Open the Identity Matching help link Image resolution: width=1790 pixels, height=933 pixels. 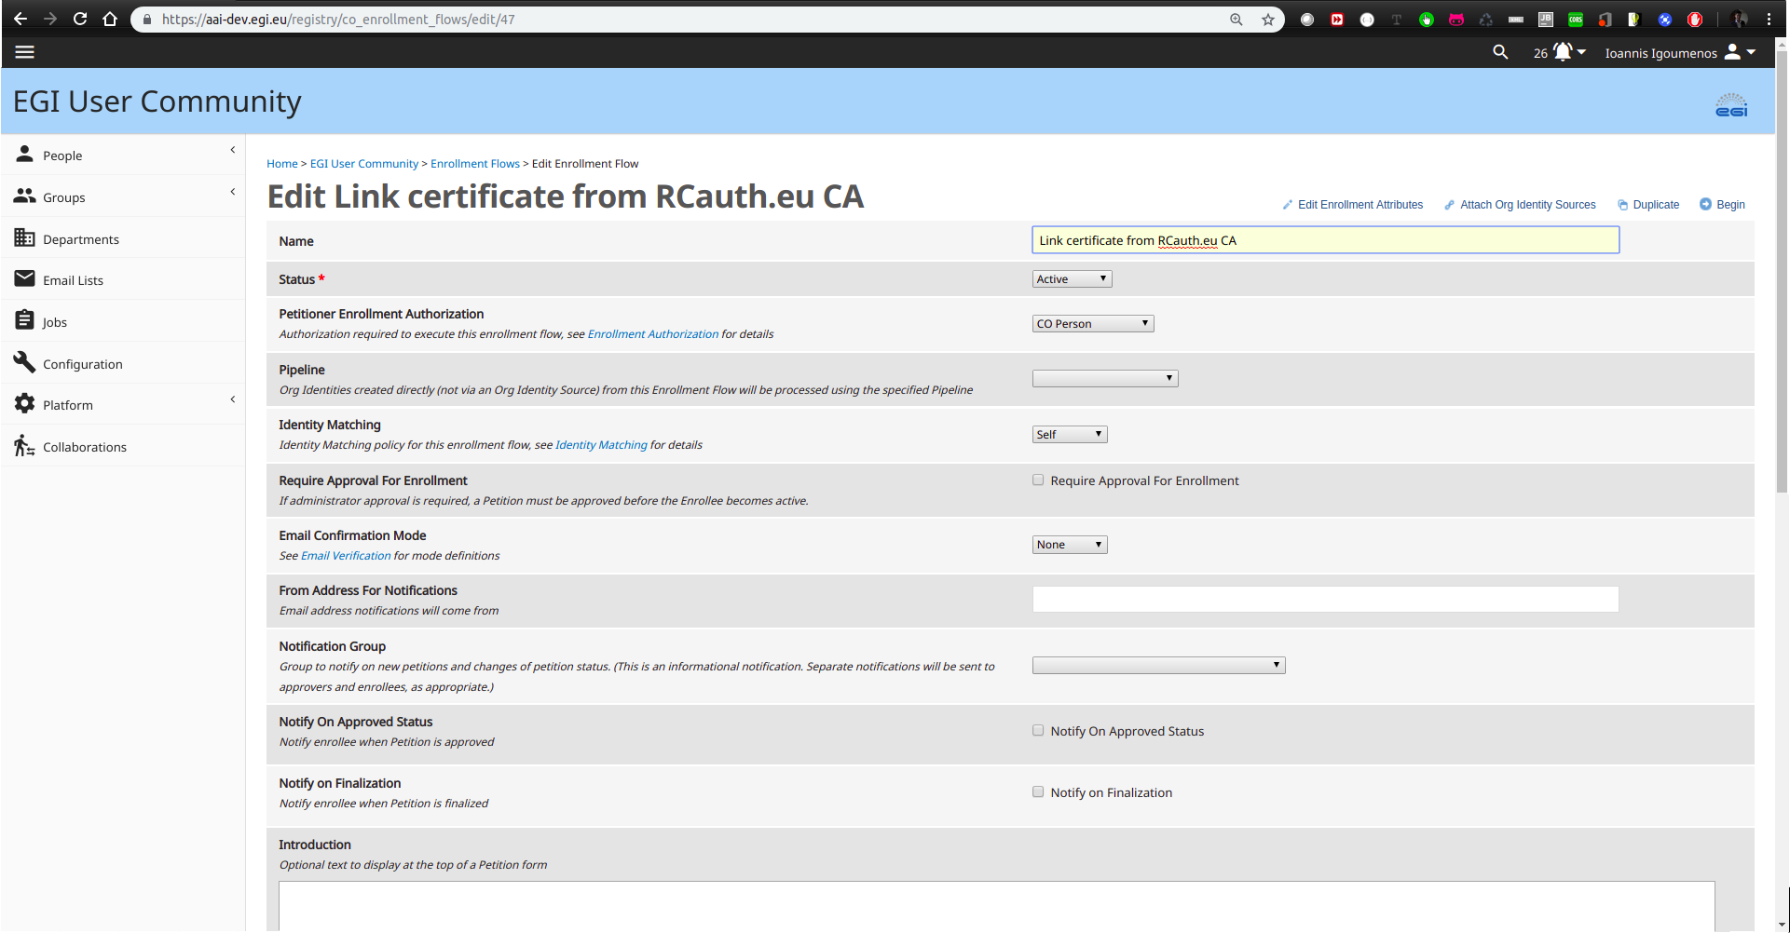(601, 445)
